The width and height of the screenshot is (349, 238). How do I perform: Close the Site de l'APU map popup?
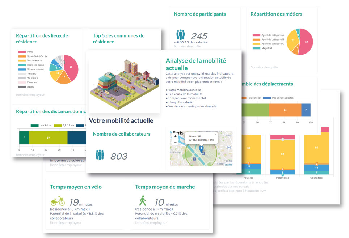click(x=216, y=134)
